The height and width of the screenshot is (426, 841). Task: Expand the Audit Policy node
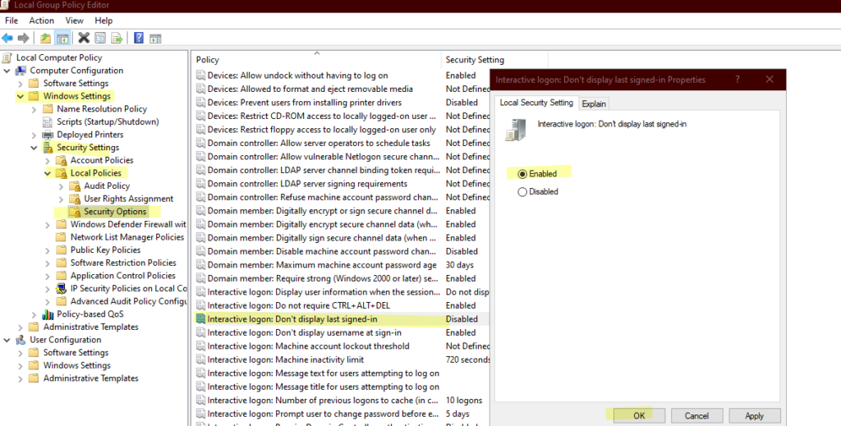(61, 186)
